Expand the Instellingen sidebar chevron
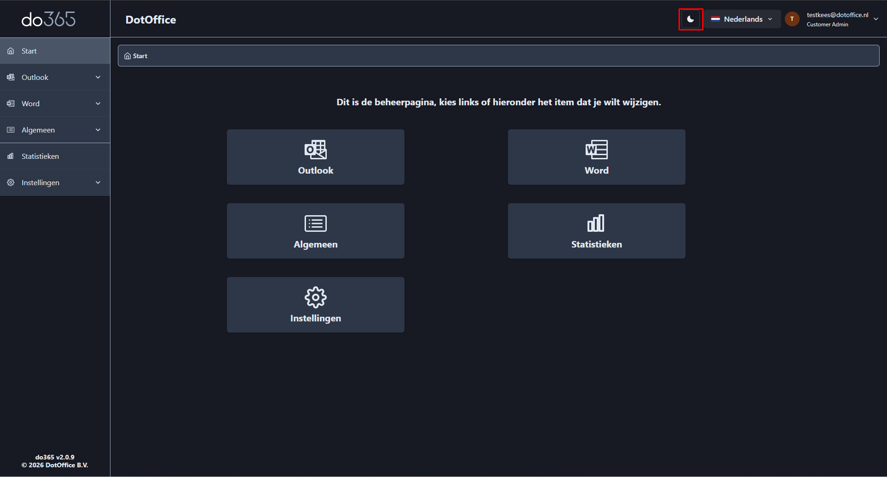This screenshot has width=887, height=477. coord(98,183)
